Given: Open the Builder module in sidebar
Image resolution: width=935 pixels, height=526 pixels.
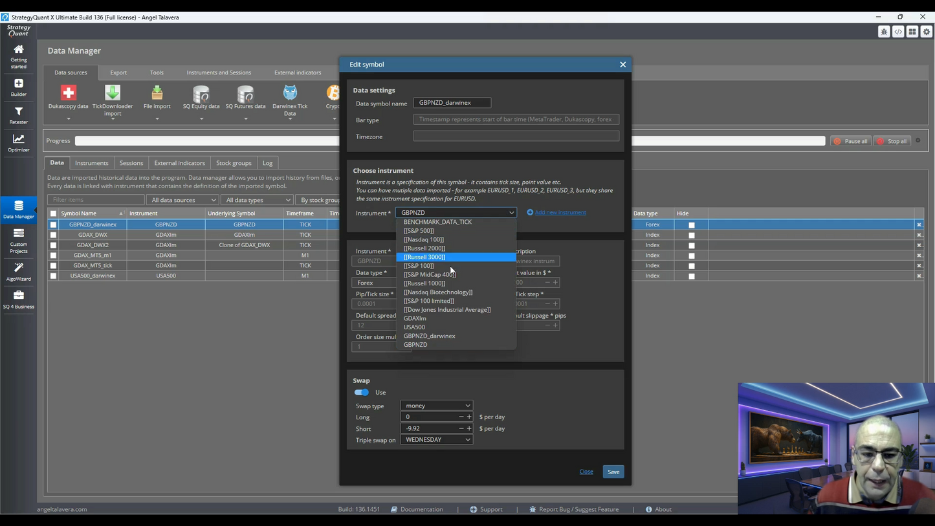Looking at the screenshot, I should tap(18, 87).
